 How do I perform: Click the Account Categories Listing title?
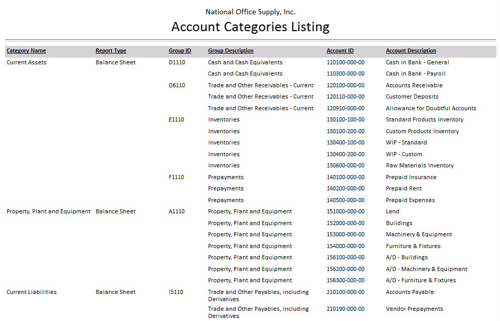(250, 27)
